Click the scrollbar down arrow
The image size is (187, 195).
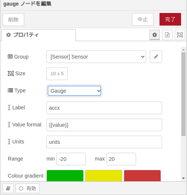click(183, 178)
